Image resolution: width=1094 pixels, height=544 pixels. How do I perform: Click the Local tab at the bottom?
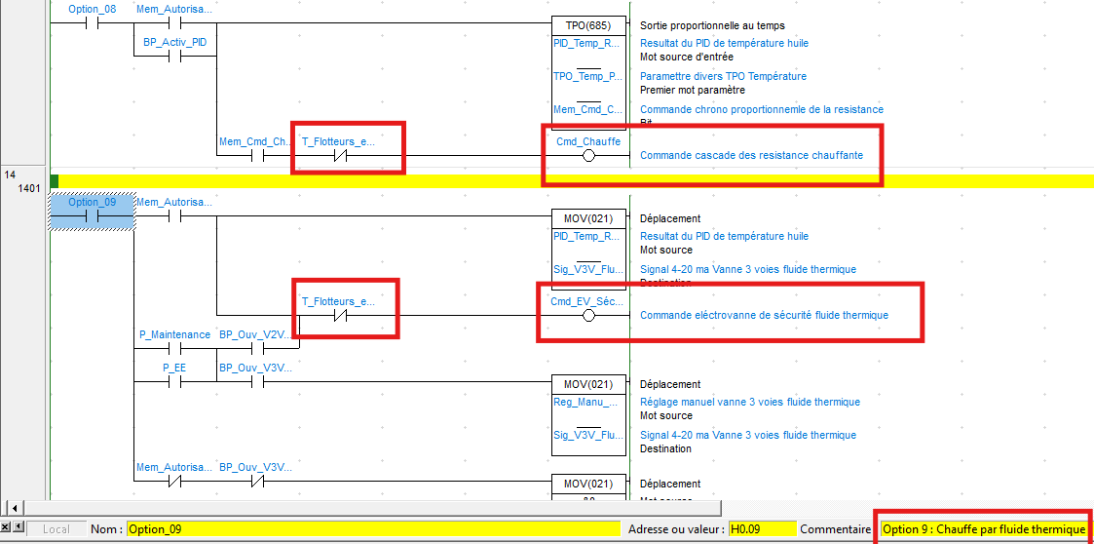coord(57,529)
